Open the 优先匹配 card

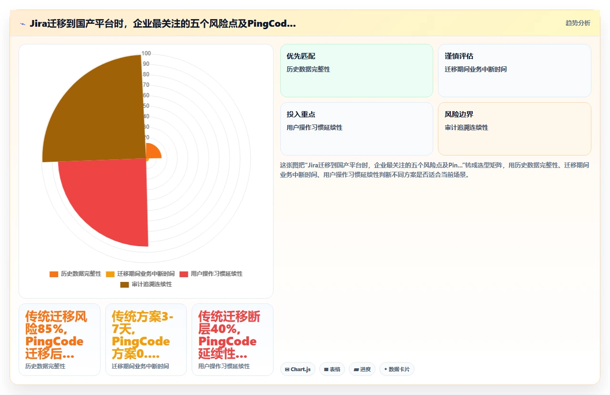pyautogui.click(x=356, y=71)
